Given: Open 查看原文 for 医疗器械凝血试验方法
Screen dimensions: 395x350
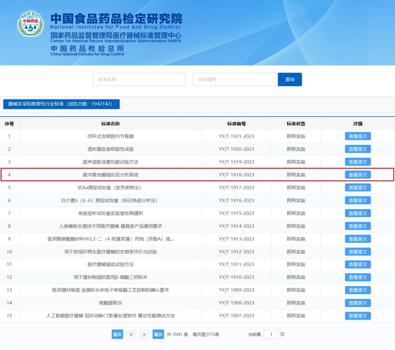Looking at the screenshot, I should 358,264.
